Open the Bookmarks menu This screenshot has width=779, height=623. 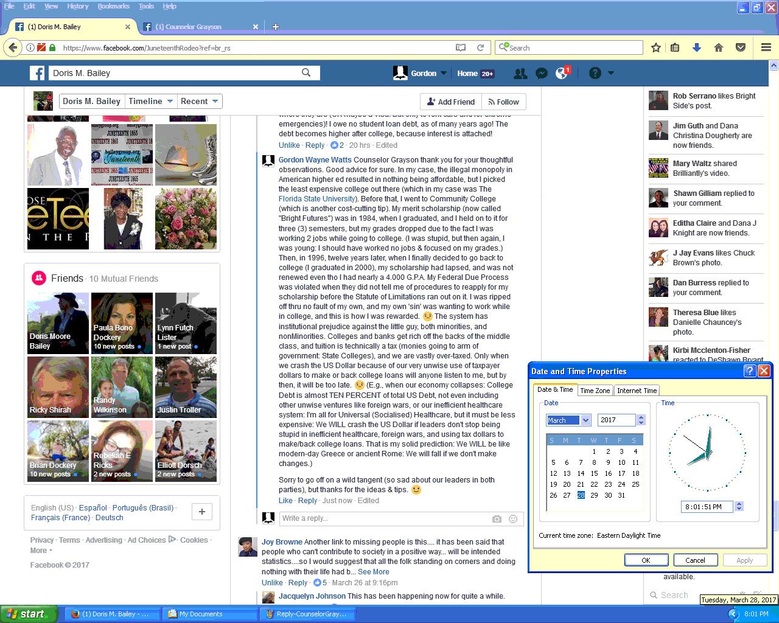113,6
